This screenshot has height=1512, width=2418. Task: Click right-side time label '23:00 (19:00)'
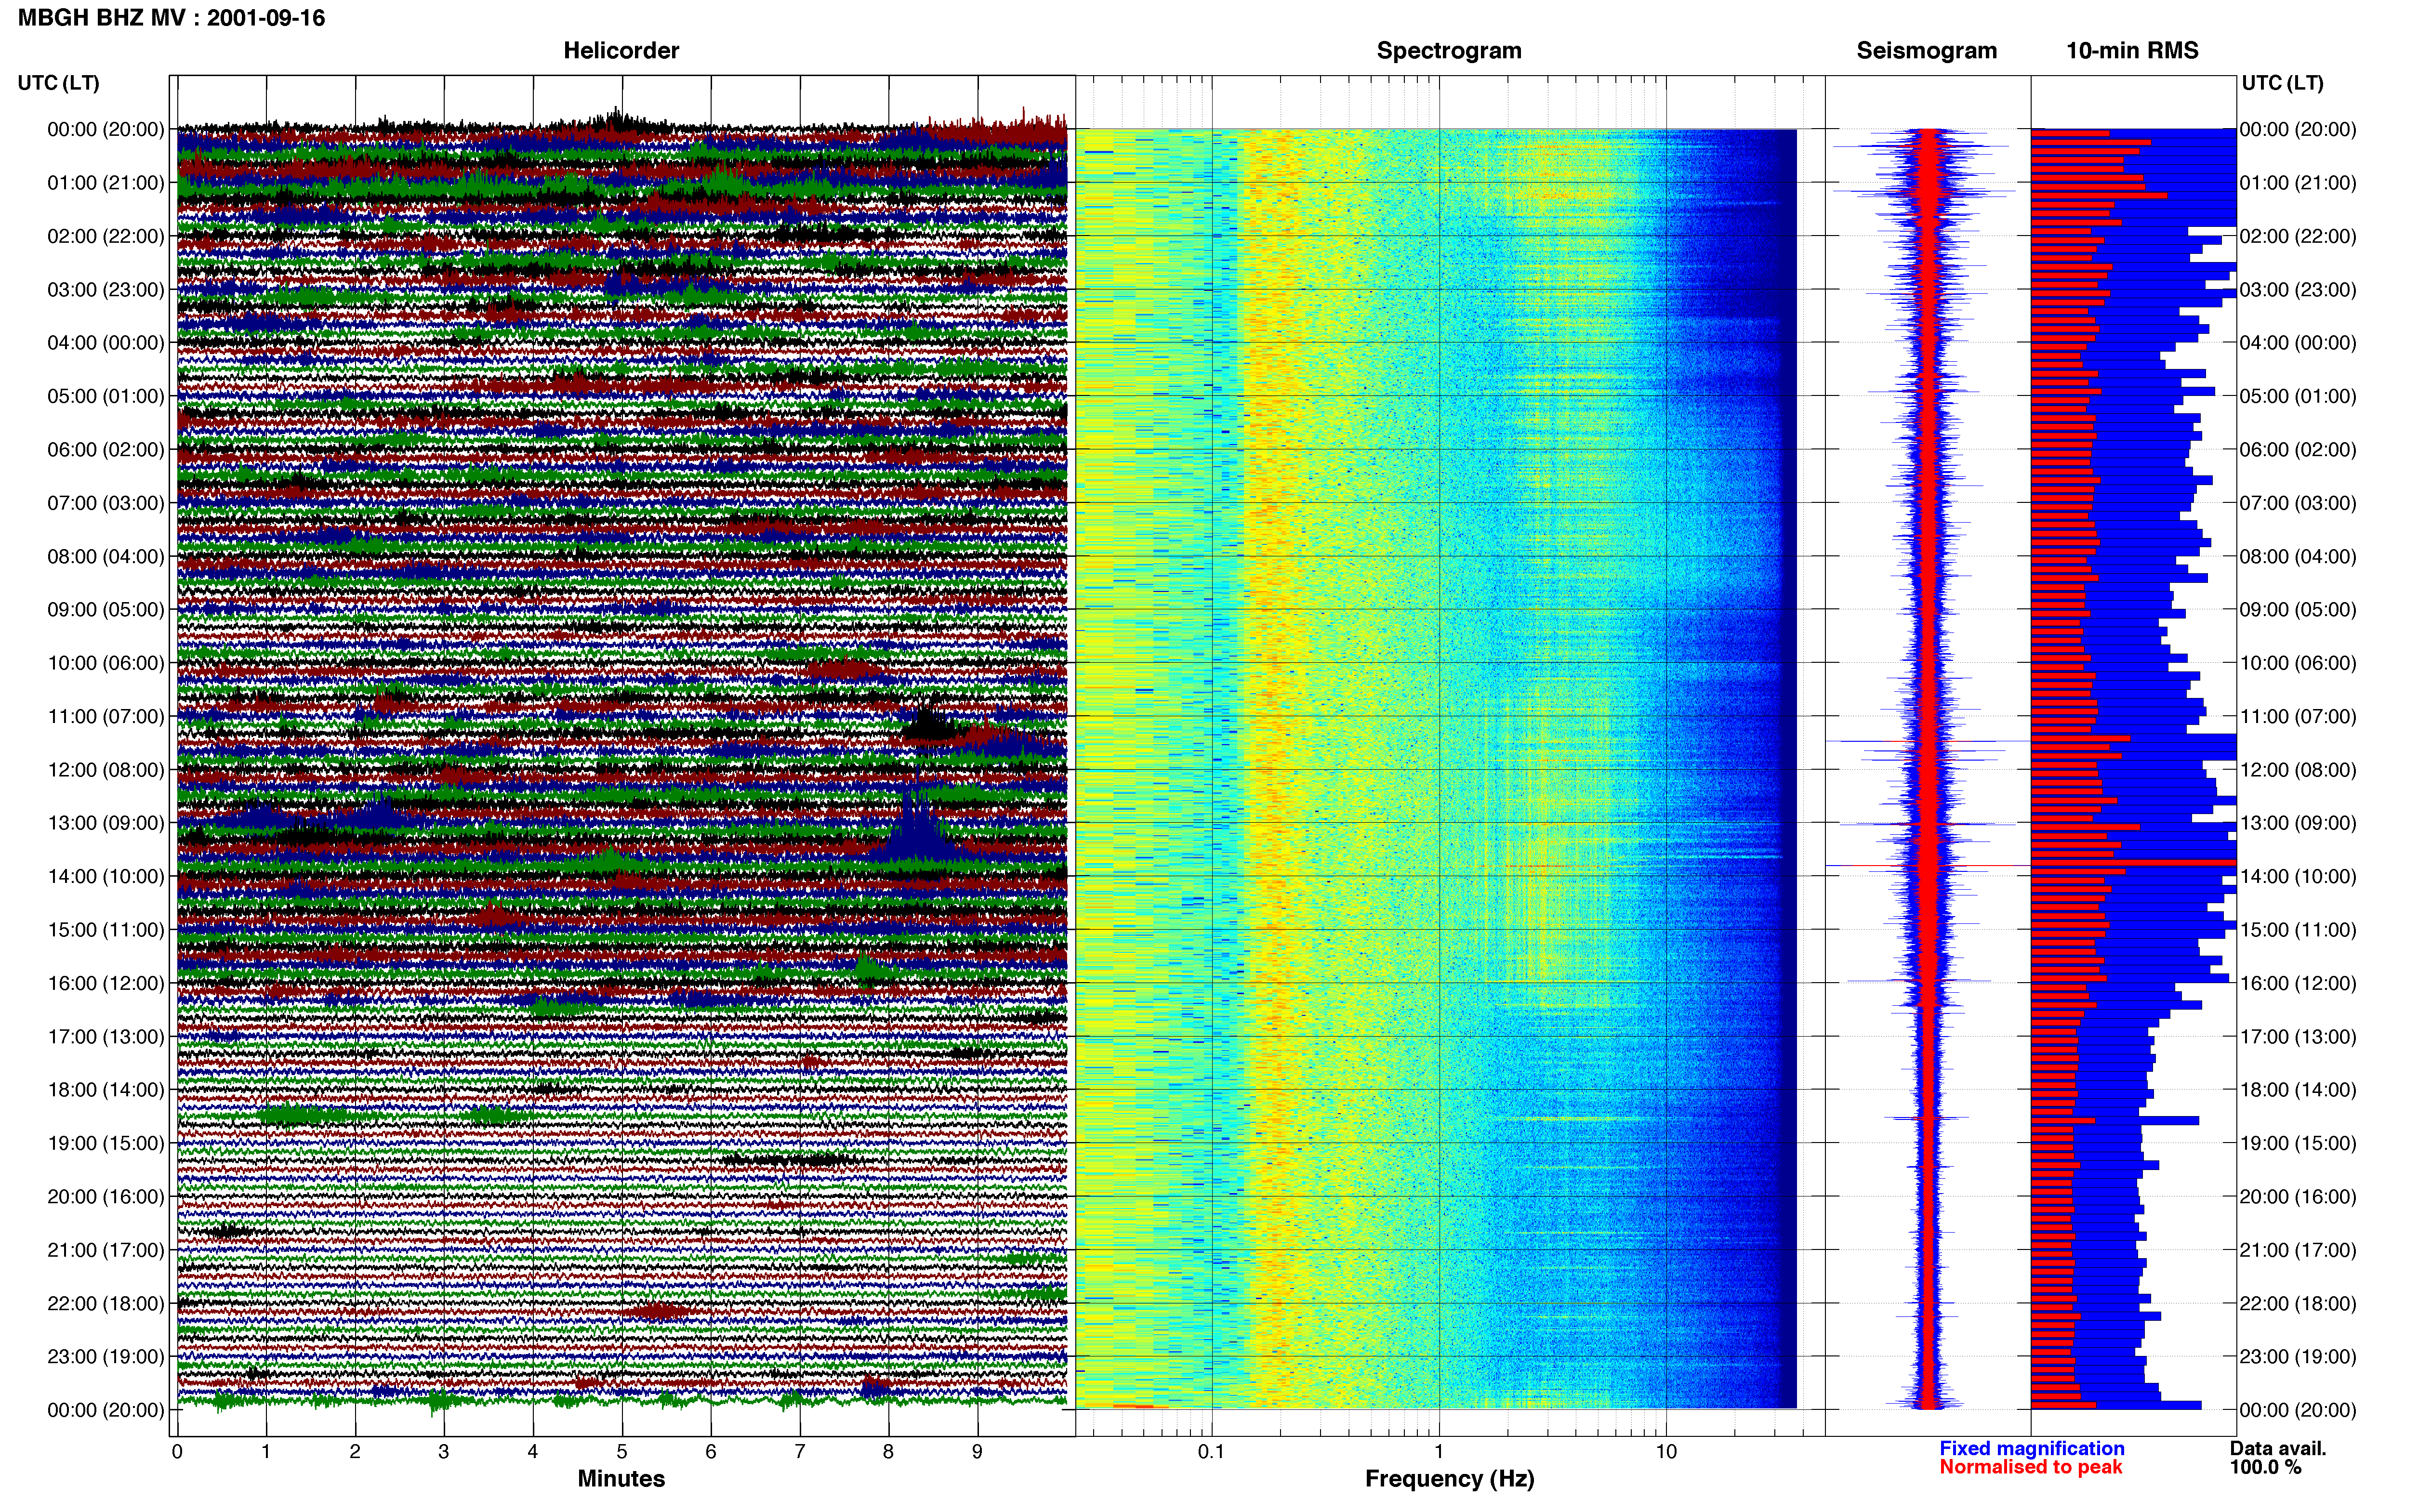click(x=2297, y=1356)
